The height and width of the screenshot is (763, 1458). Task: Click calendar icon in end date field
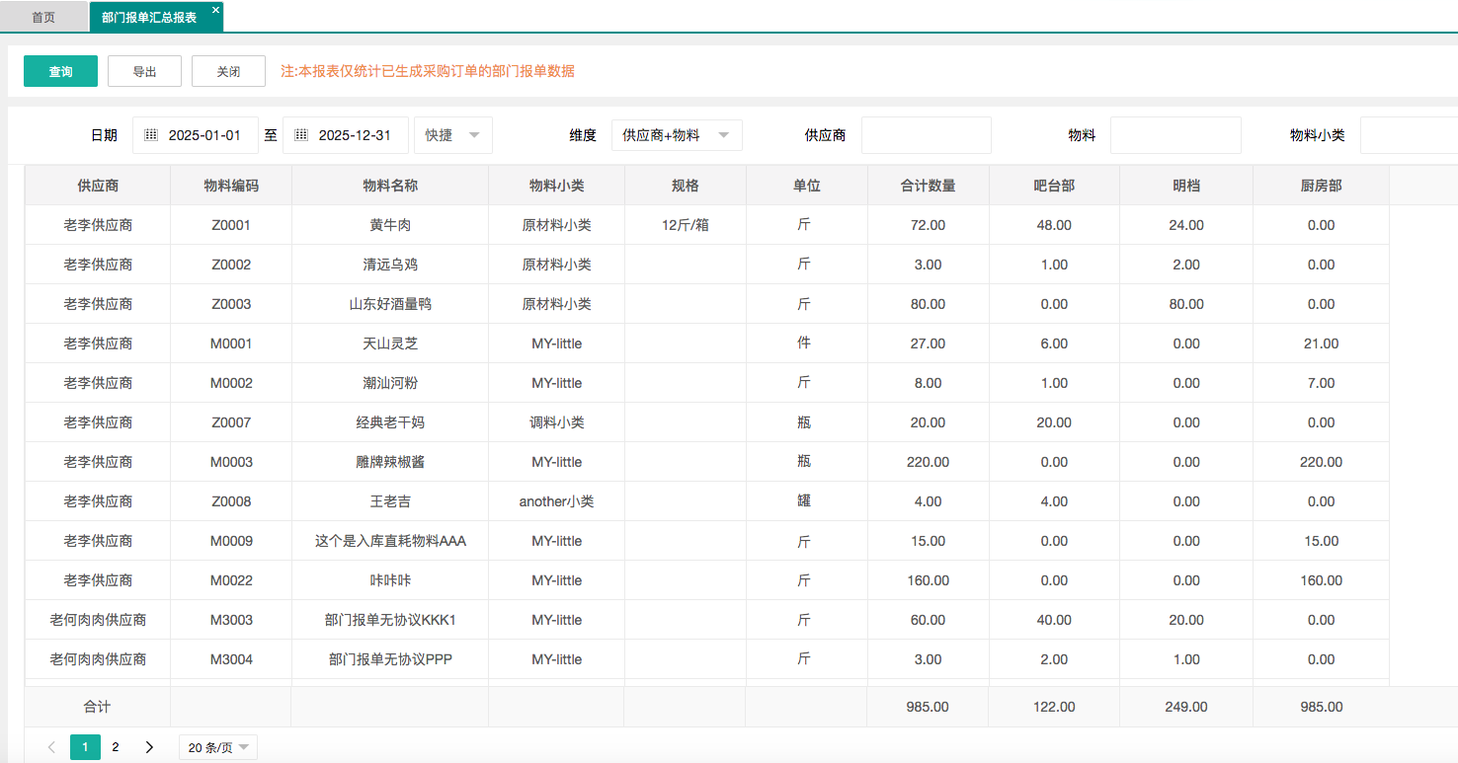point(301,135)
